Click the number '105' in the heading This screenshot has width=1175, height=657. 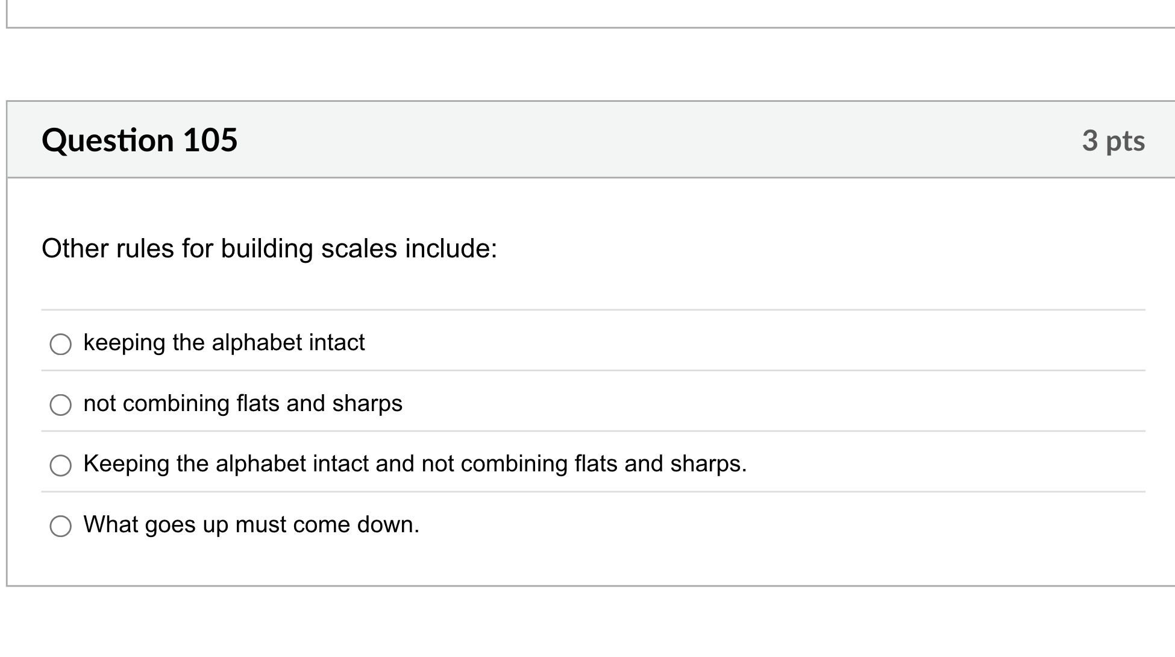210,140
